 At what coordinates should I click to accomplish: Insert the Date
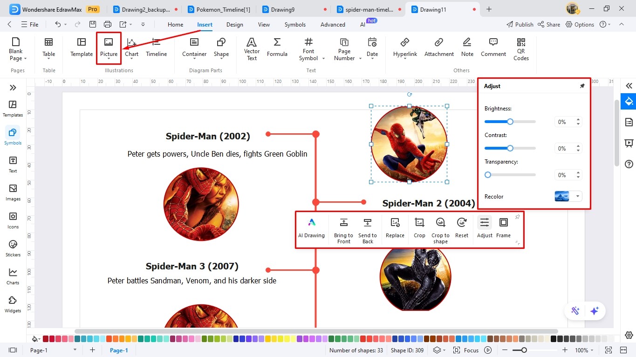372,48
